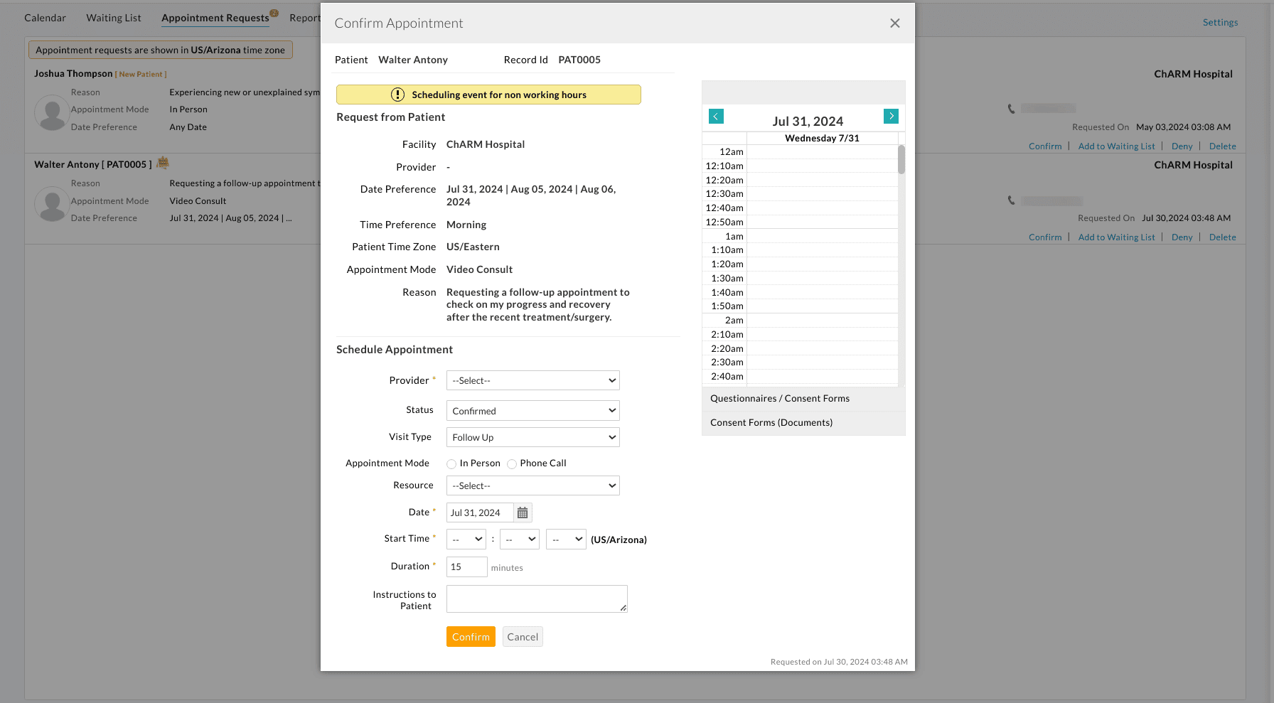Image resolution: width=1274 pixels, height=703 pixels.
Task: Select the Phone Call appointment mode
Action: coord(512,463)
